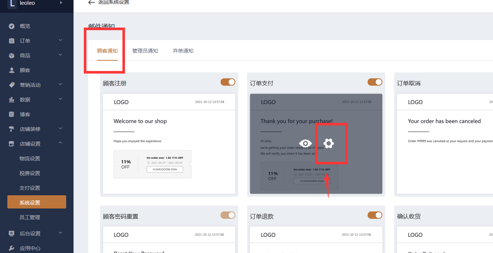This screenshot has height=253, width=493.
Task: Switch to 顾客通知 tab
Action: click(x=107, y=51)
